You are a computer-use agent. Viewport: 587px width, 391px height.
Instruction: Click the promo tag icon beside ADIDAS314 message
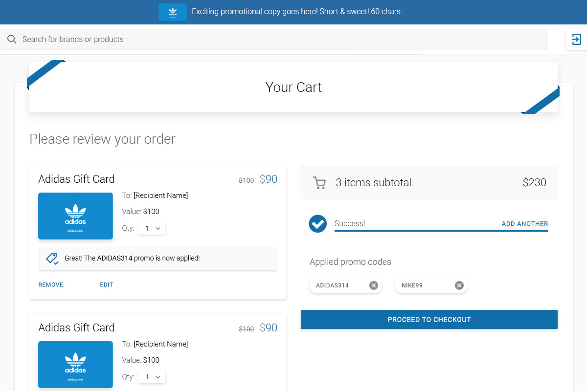(52, 259)
